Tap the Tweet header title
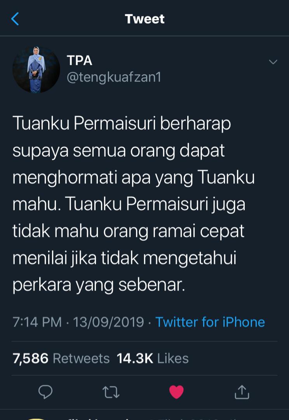289x420 pixels. tap(145, 19)
